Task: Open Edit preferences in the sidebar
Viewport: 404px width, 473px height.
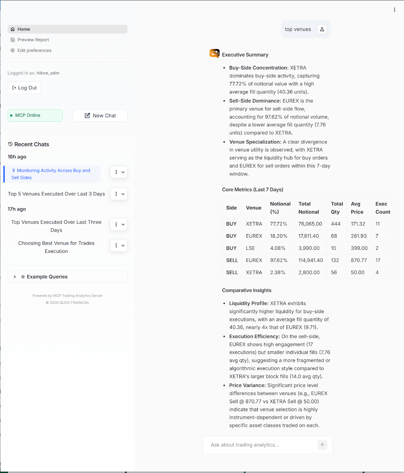Action: click(x=34, y=51)
